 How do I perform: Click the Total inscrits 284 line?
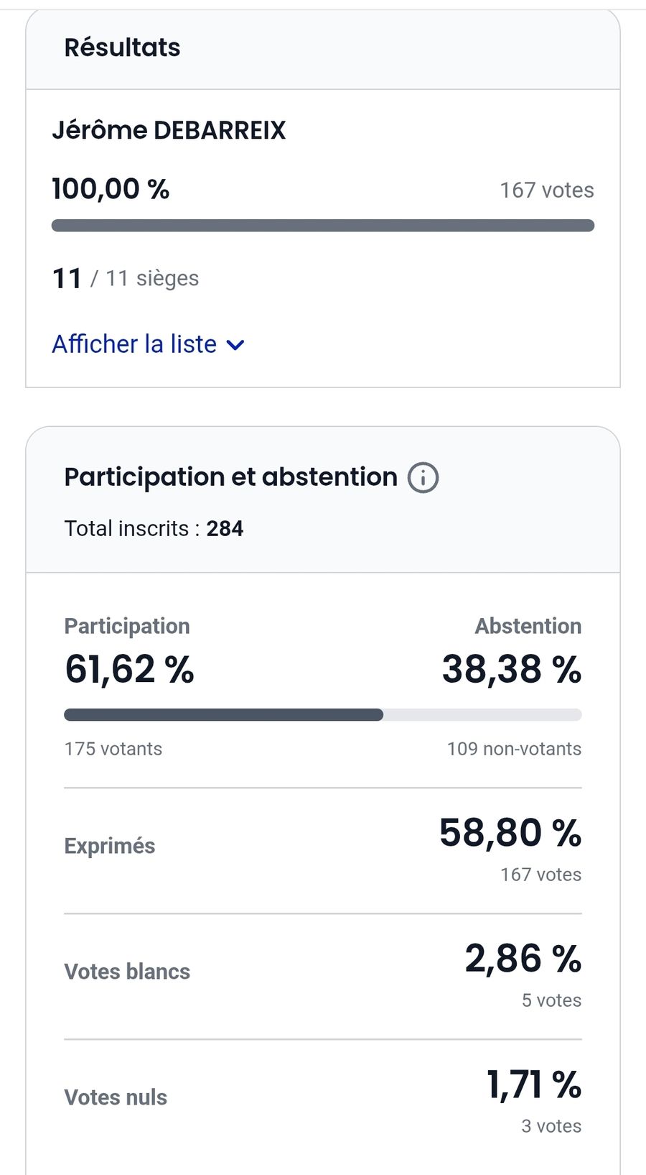coord(154,529)
